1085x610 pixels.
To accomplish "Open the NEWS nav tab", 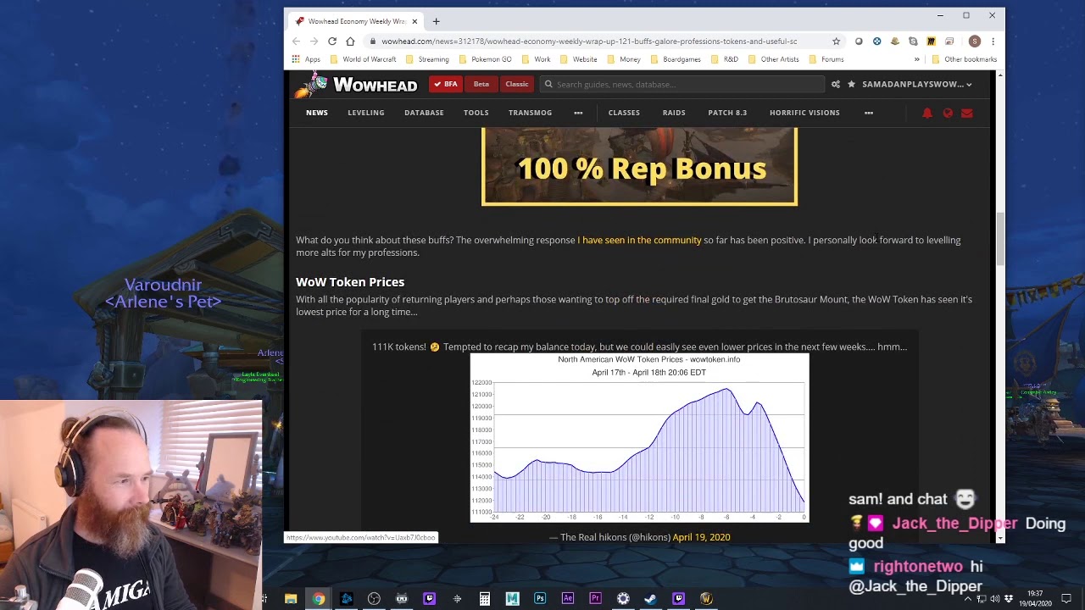I will [x=317, y=113].
